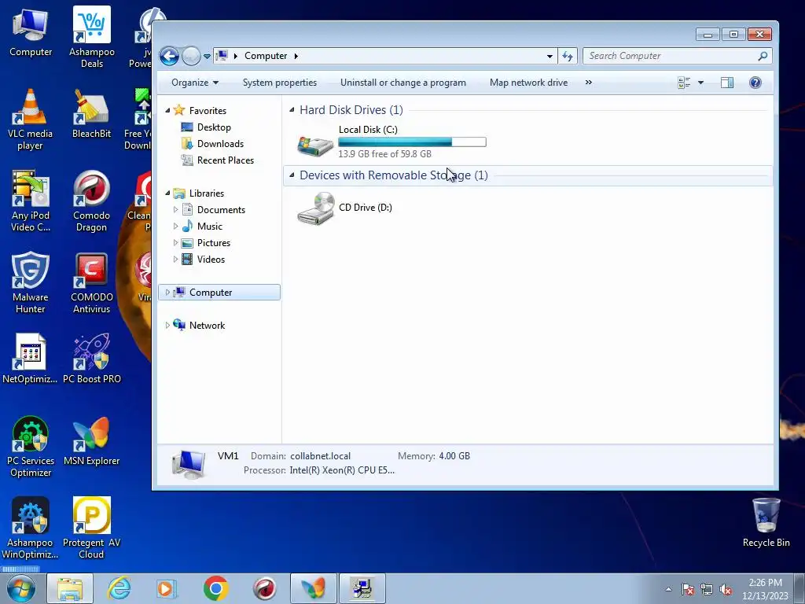Collapse the Libraries tree node
Viewport: 805px width, 604px height.
click(167, 193)
